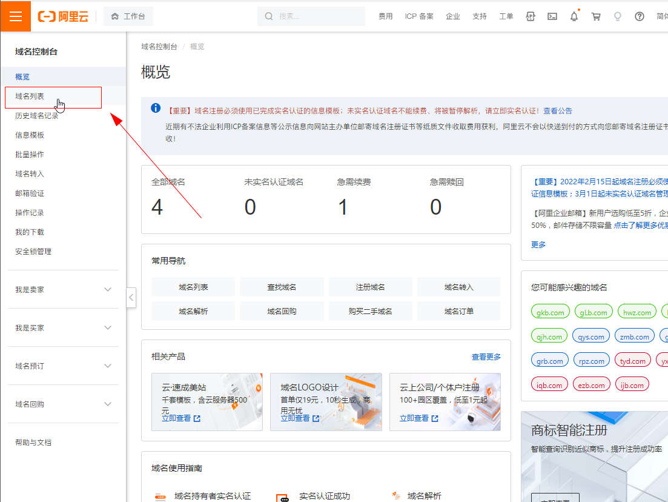The width and height of the screenshot is (668, 502).
Task: Click 查找域名 quick navigation button
Action: pos(282,287)
